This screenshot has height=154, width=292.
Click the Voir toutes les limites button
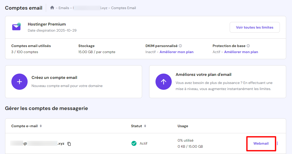tap(255, 27)
